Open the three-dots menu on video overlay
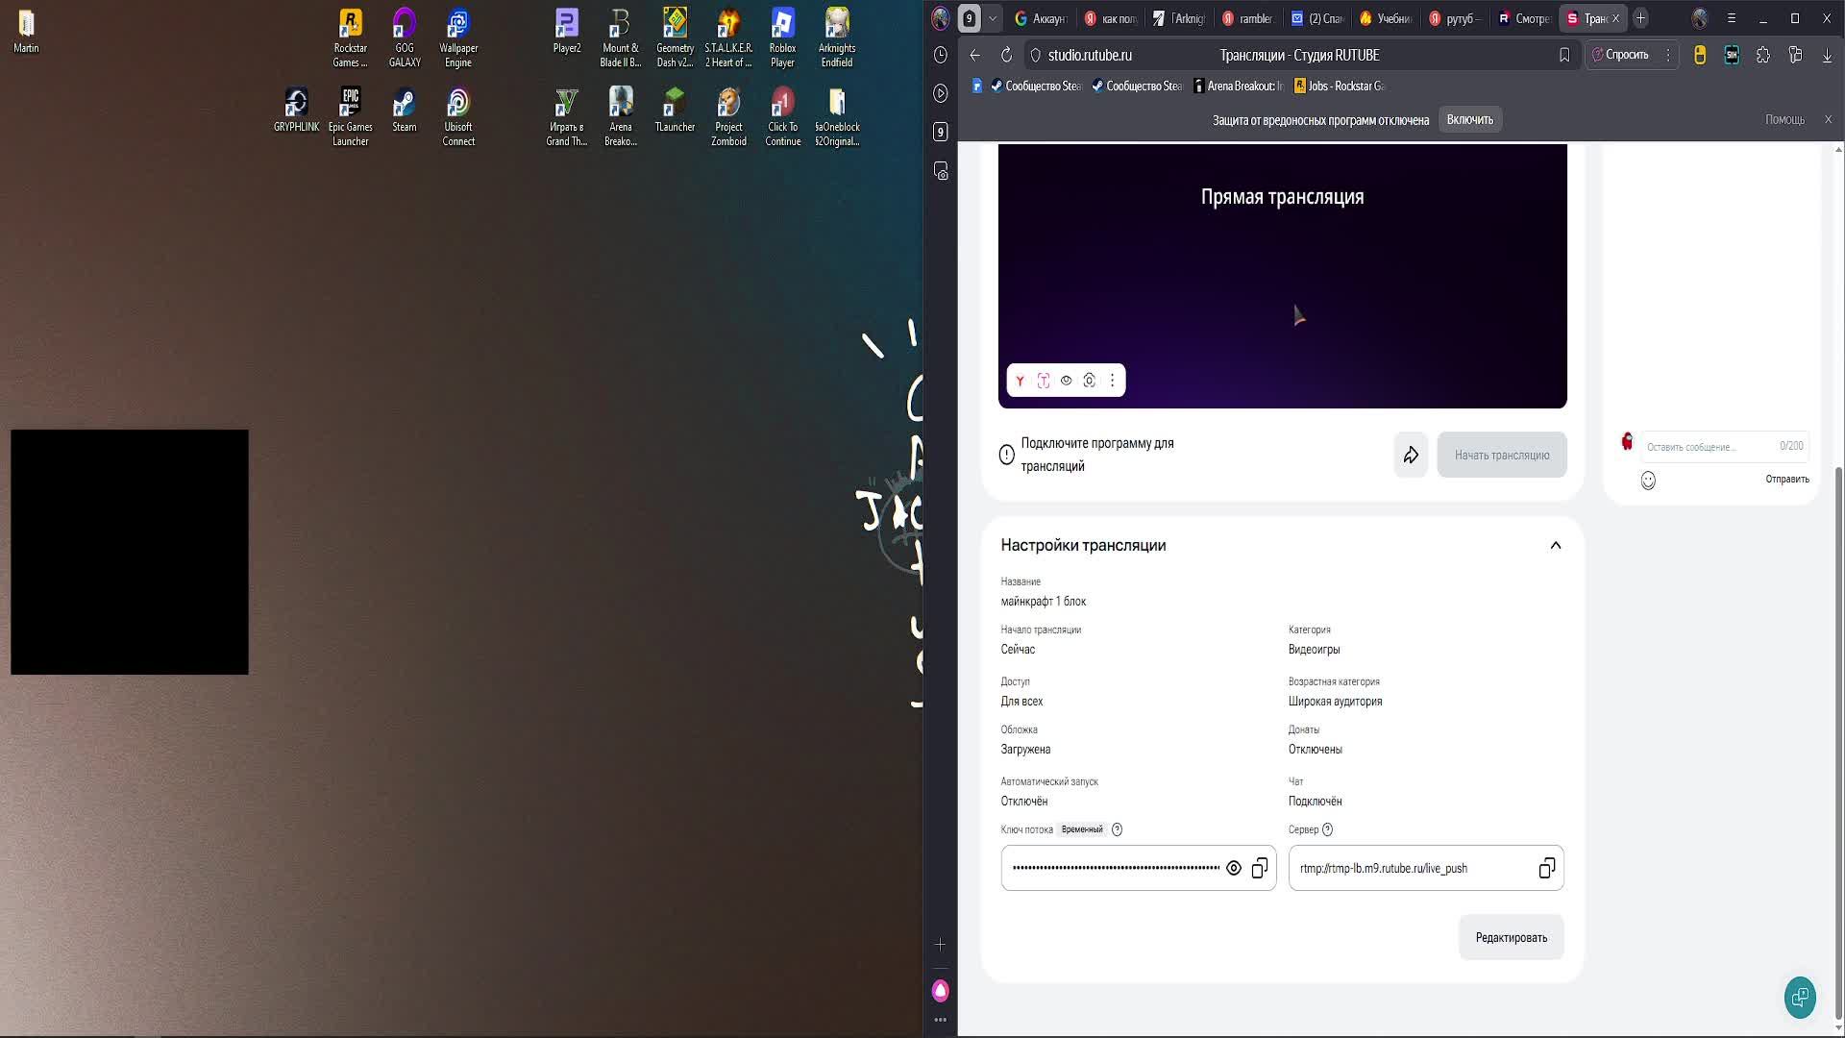This screenshot has height=1038, width=1845. click(1113, 381)
